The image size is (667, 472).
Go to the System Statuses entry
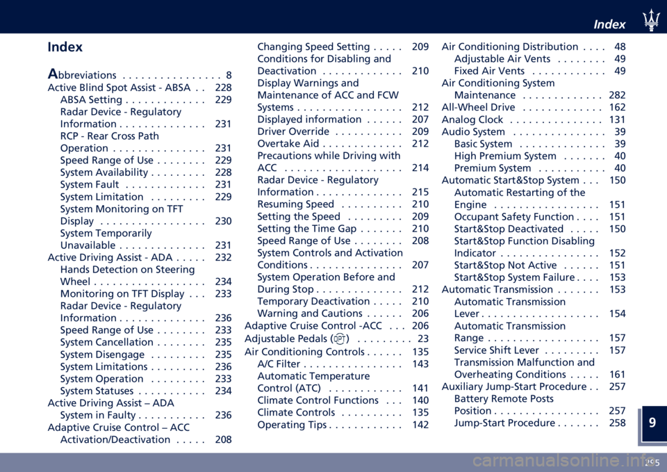(146, 391)
